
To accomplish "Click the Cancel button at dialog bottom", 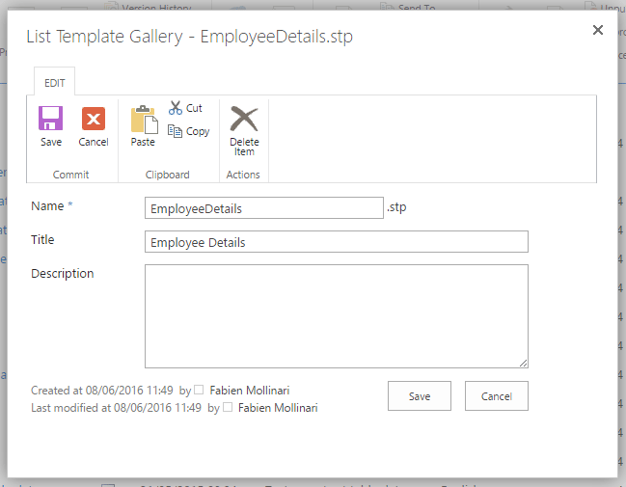I will [496, 396].
